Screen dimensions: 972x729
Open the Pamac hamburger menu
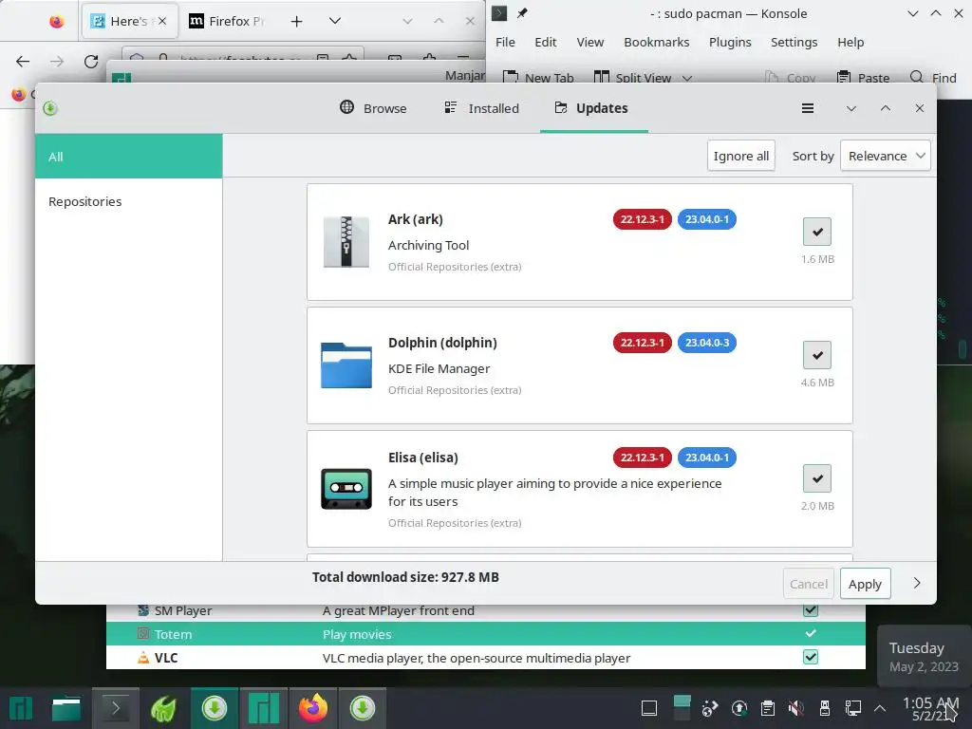807,108
